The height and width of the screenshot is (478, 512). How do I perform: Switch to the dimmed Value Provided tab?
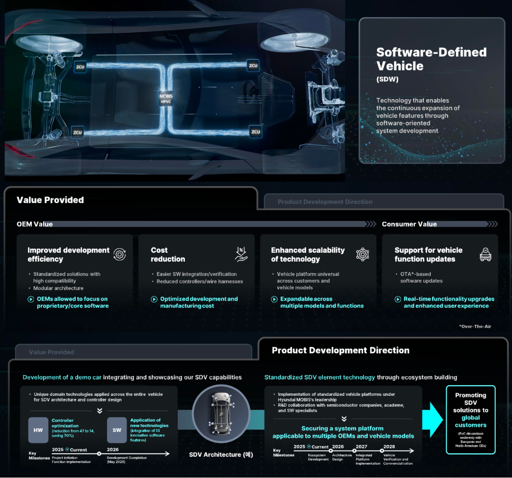[x=51, y=352]
